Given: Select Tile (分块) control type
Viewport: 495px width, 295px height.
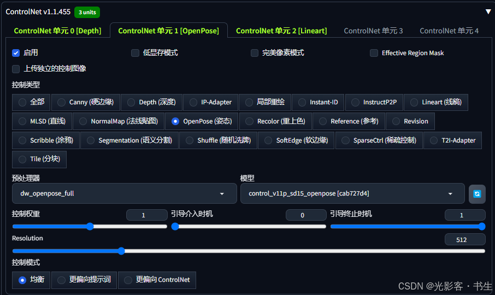Looking at the screenshot, I should coord(39,160).
